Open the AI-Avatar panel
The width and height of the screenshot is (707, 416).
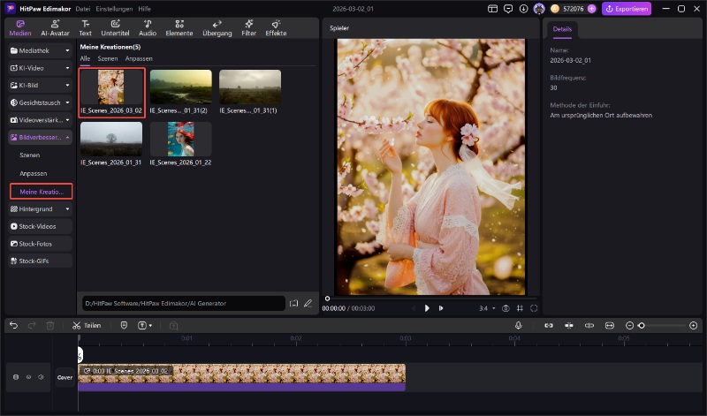[x=55, y=27]
